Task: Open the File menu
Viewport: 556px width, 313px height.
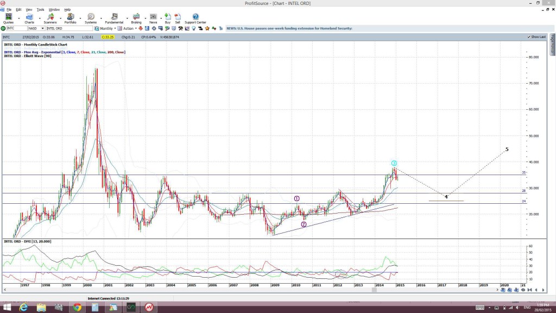Action: tap(9, 10)
